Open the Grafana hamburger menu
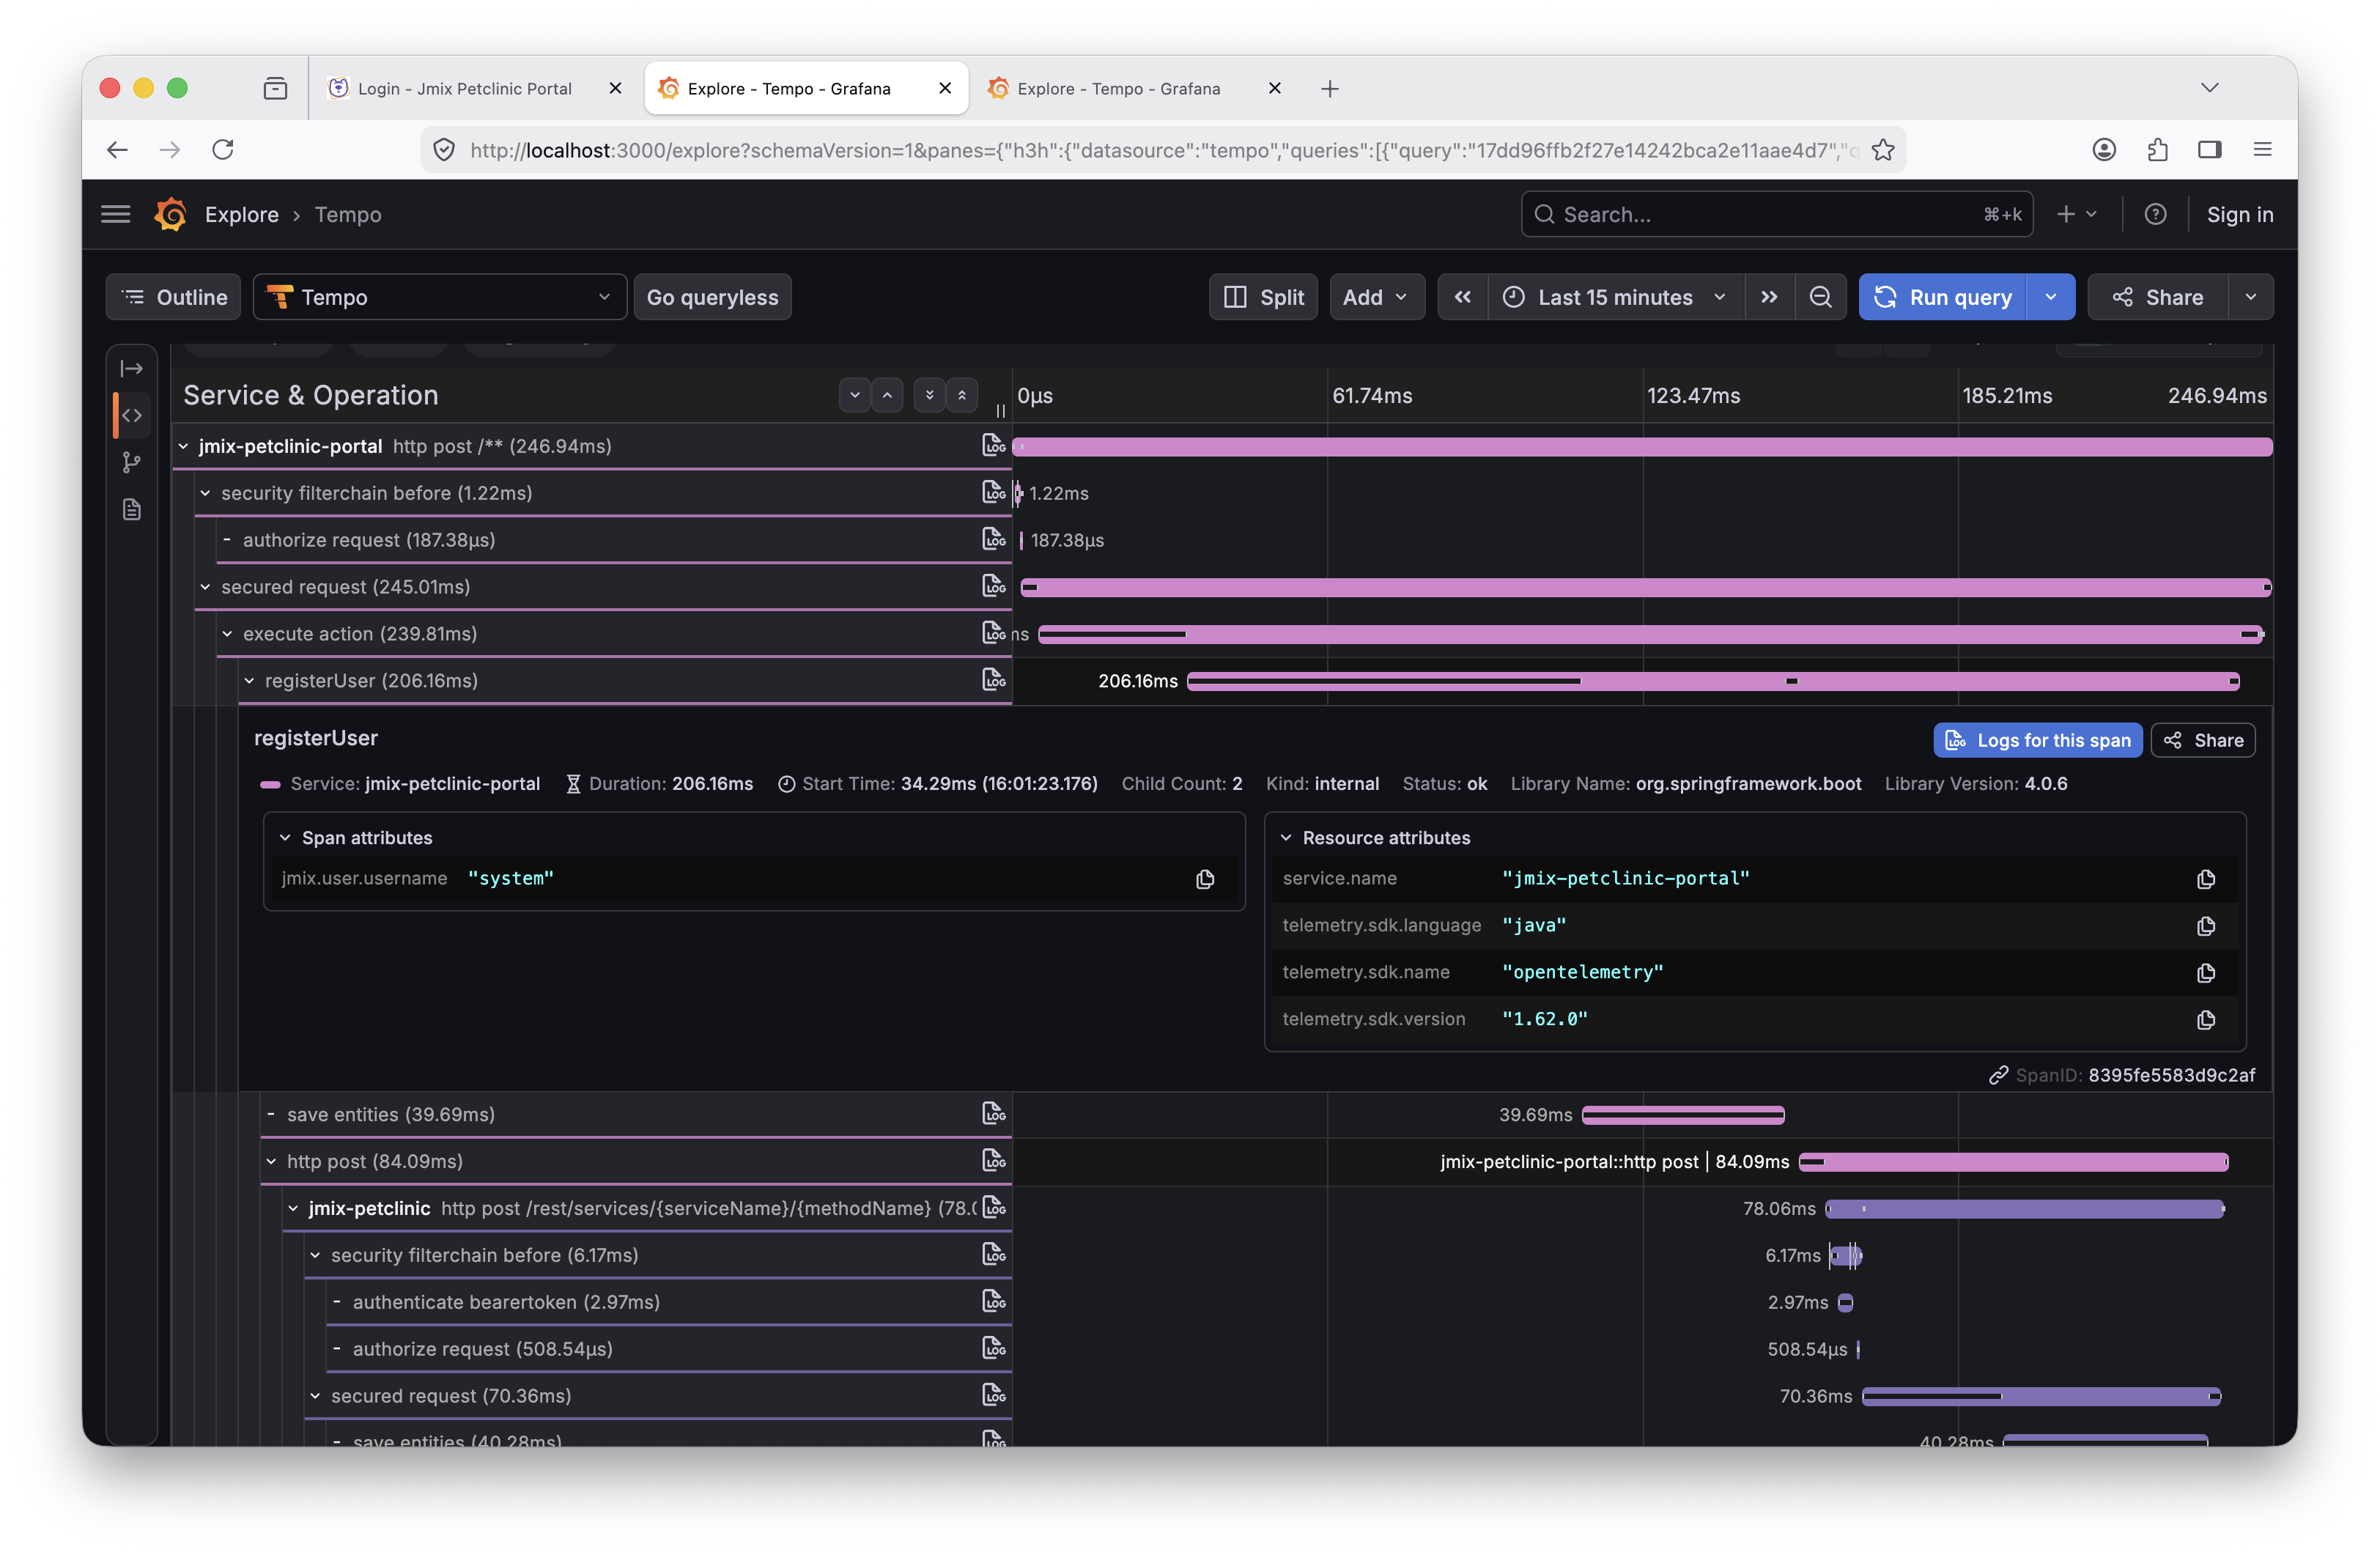Viewport: 2380px width, 1555px height. tap(116, 214)
